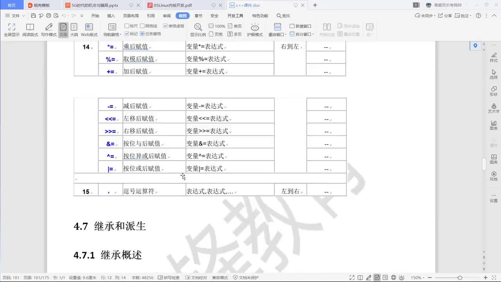Expand quick access toolbar customize arrow

tap(82, 16)
